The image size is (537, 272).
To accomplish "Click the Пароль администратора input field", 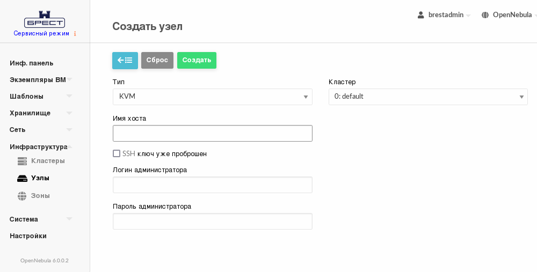I will (212, 221).
